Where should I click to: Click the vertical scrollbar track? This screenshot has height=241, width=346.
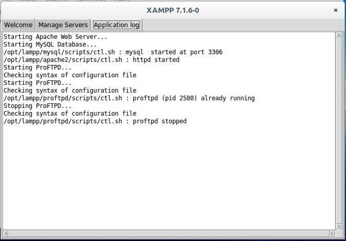339,130
